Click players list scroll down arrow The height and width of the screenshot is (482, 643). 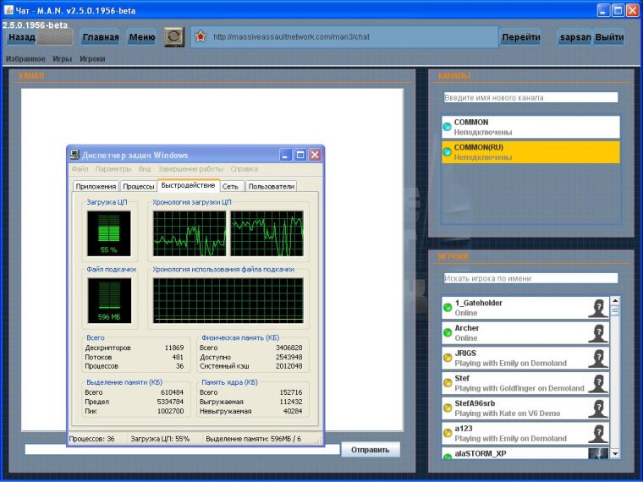[x=615, y=453]
